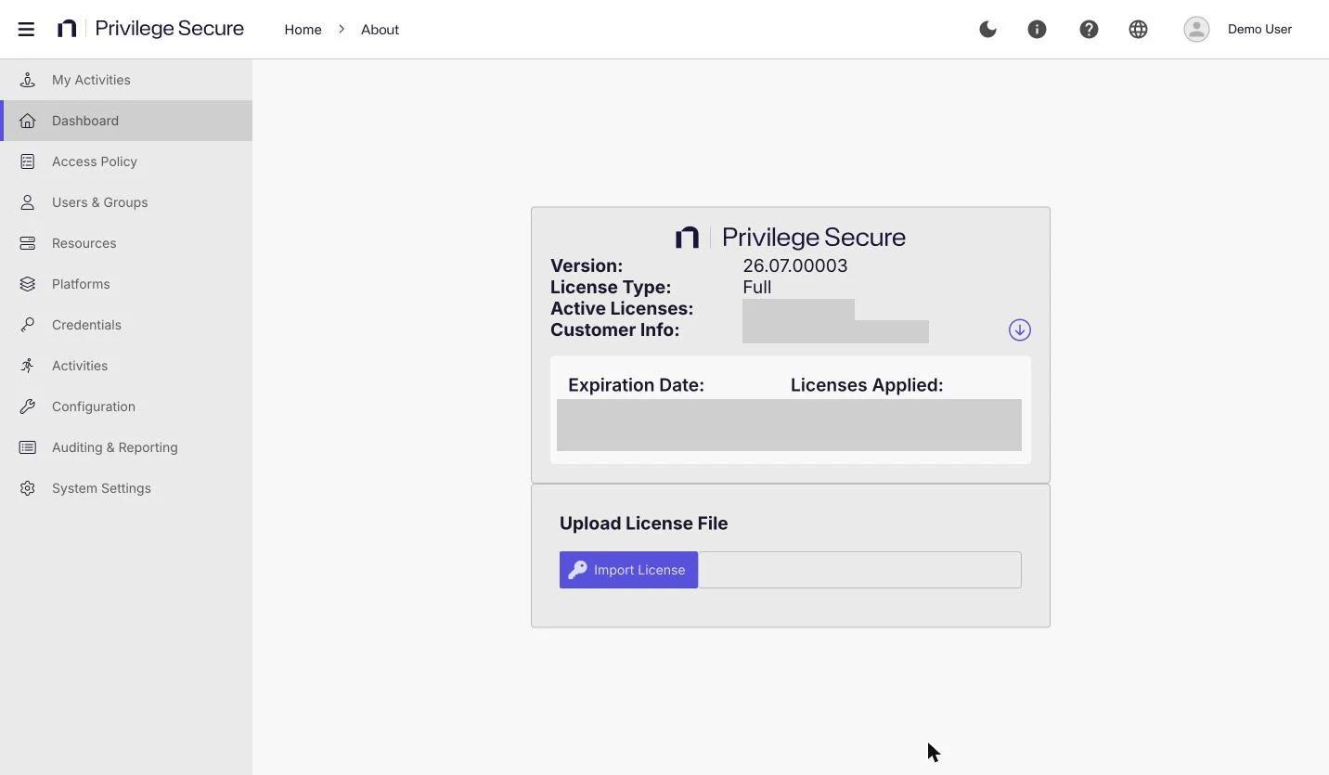Go to Platforms in sidebar

coord(126,284)
